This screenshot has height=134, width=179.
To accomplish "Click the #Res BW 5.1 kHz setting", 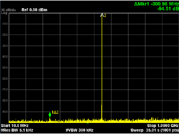I will coord(17,130).
